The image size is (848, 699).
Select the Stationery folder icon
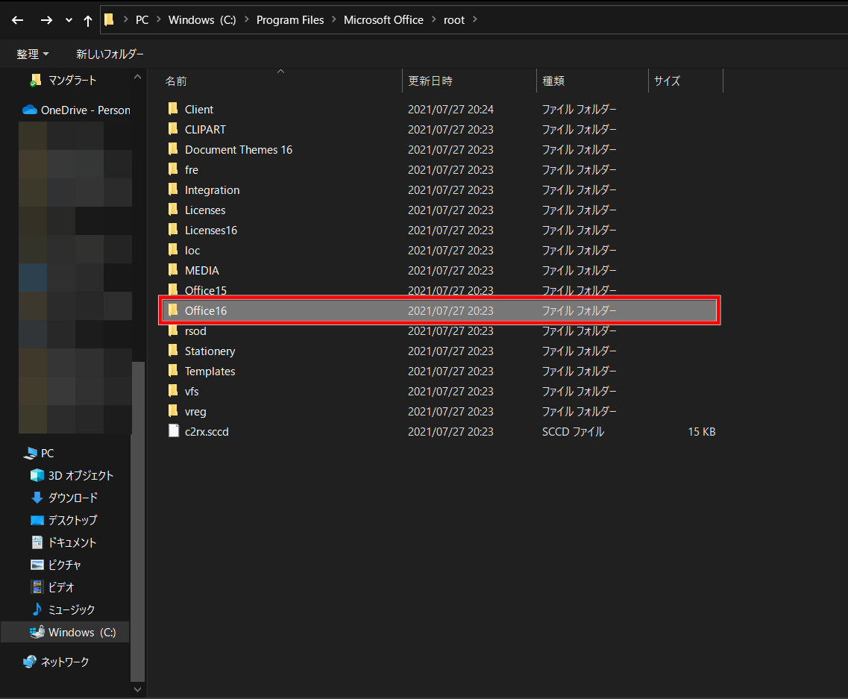pyautogui.click(x=173, y=351)
